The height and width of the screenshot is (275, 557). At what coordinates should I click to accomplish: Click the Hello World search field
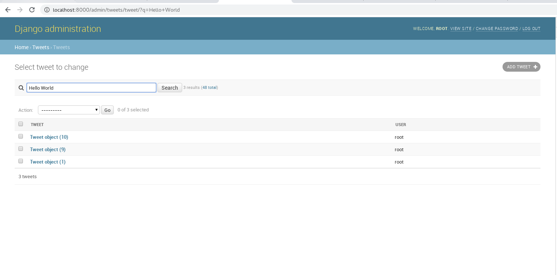click(91, 88)
